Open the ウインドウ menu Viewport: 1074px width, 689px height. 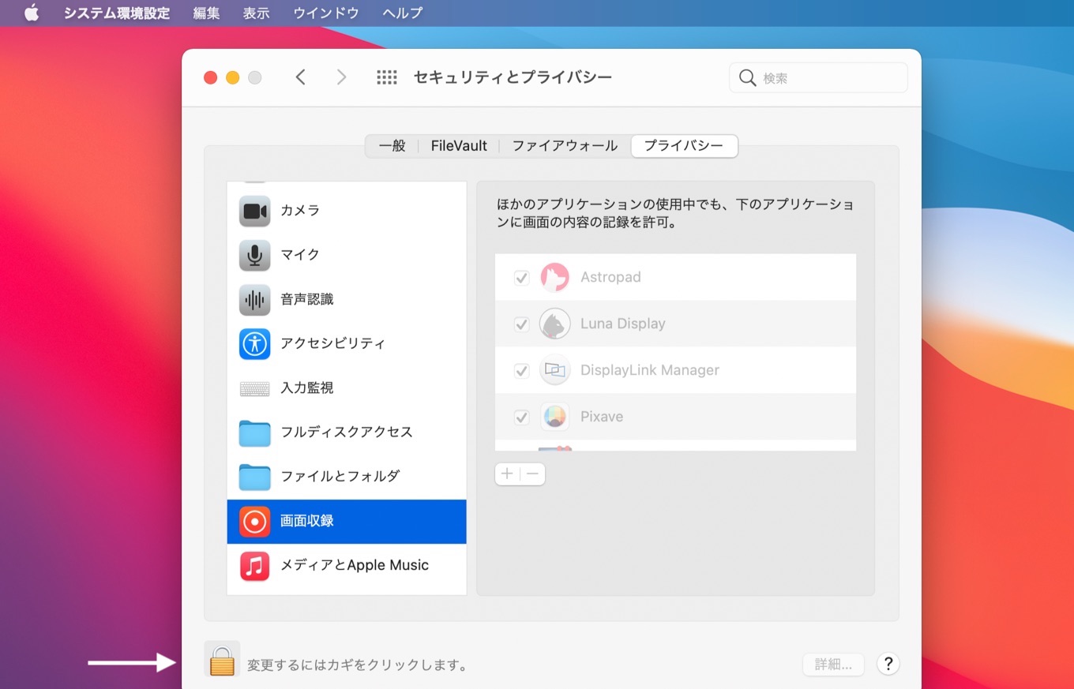coord(325,13)
